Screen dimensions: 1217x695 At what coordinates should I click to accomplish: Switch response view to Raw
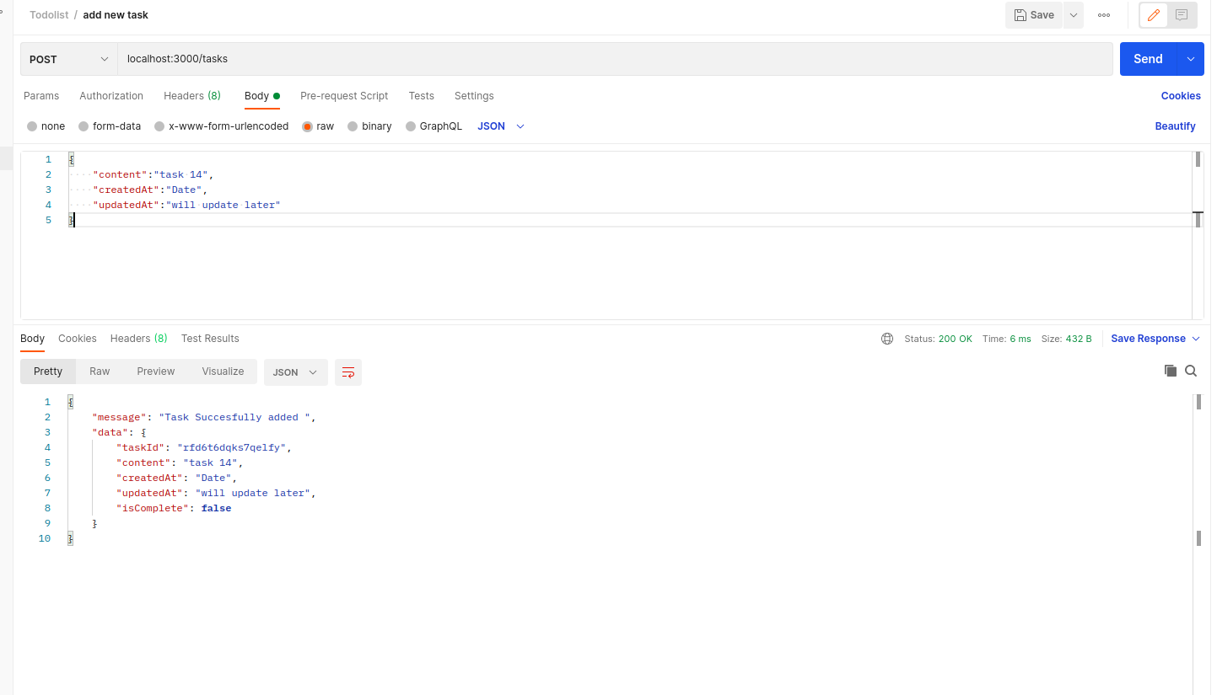click(100, 372)
